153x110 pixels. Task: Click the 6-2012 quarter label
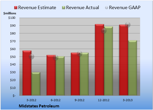tap(55, 100)
